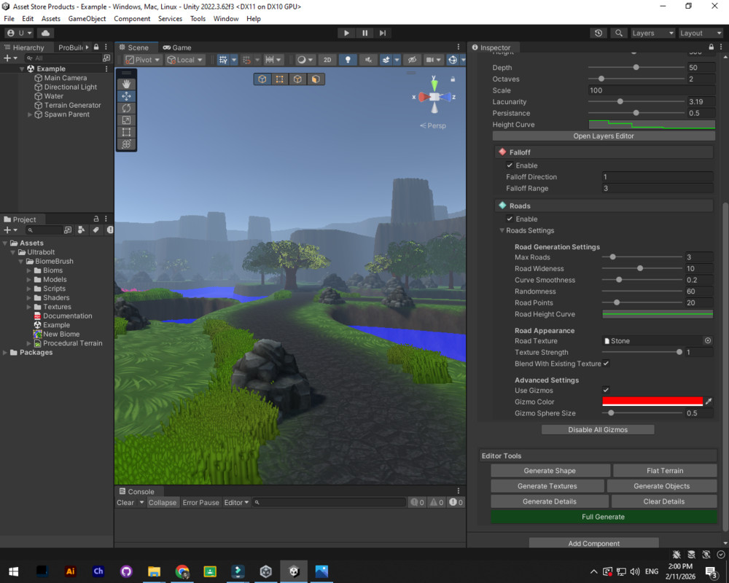
Task: Click the Step frame button
Action: click(x=383, y=33)
